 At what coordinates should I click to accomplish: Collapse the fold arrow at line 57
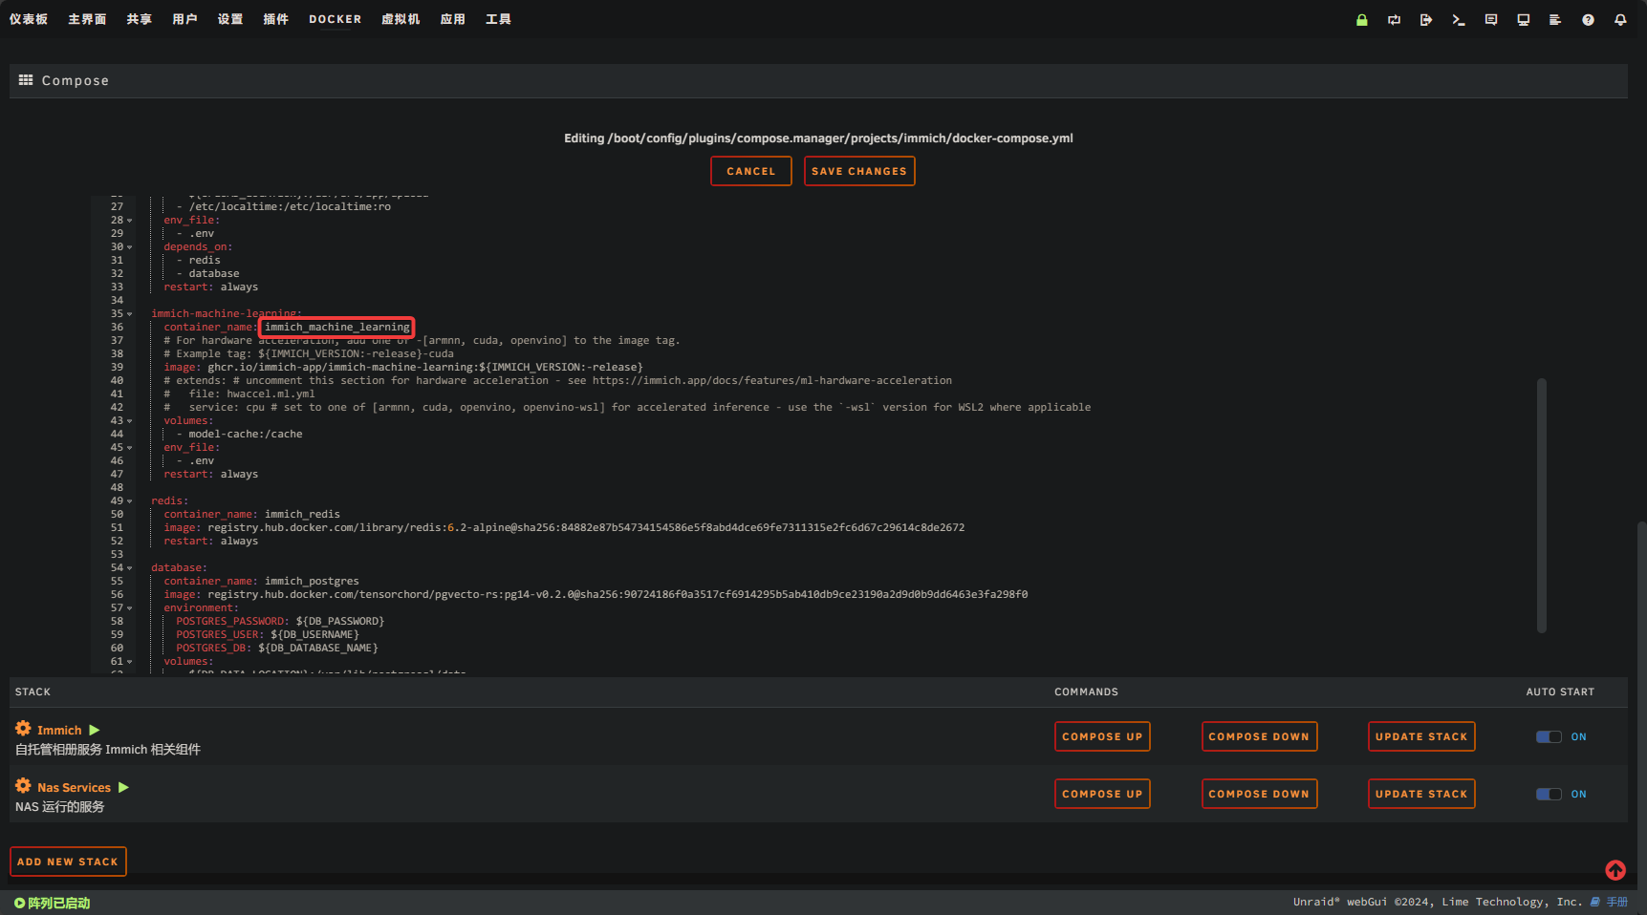(130, 608)
